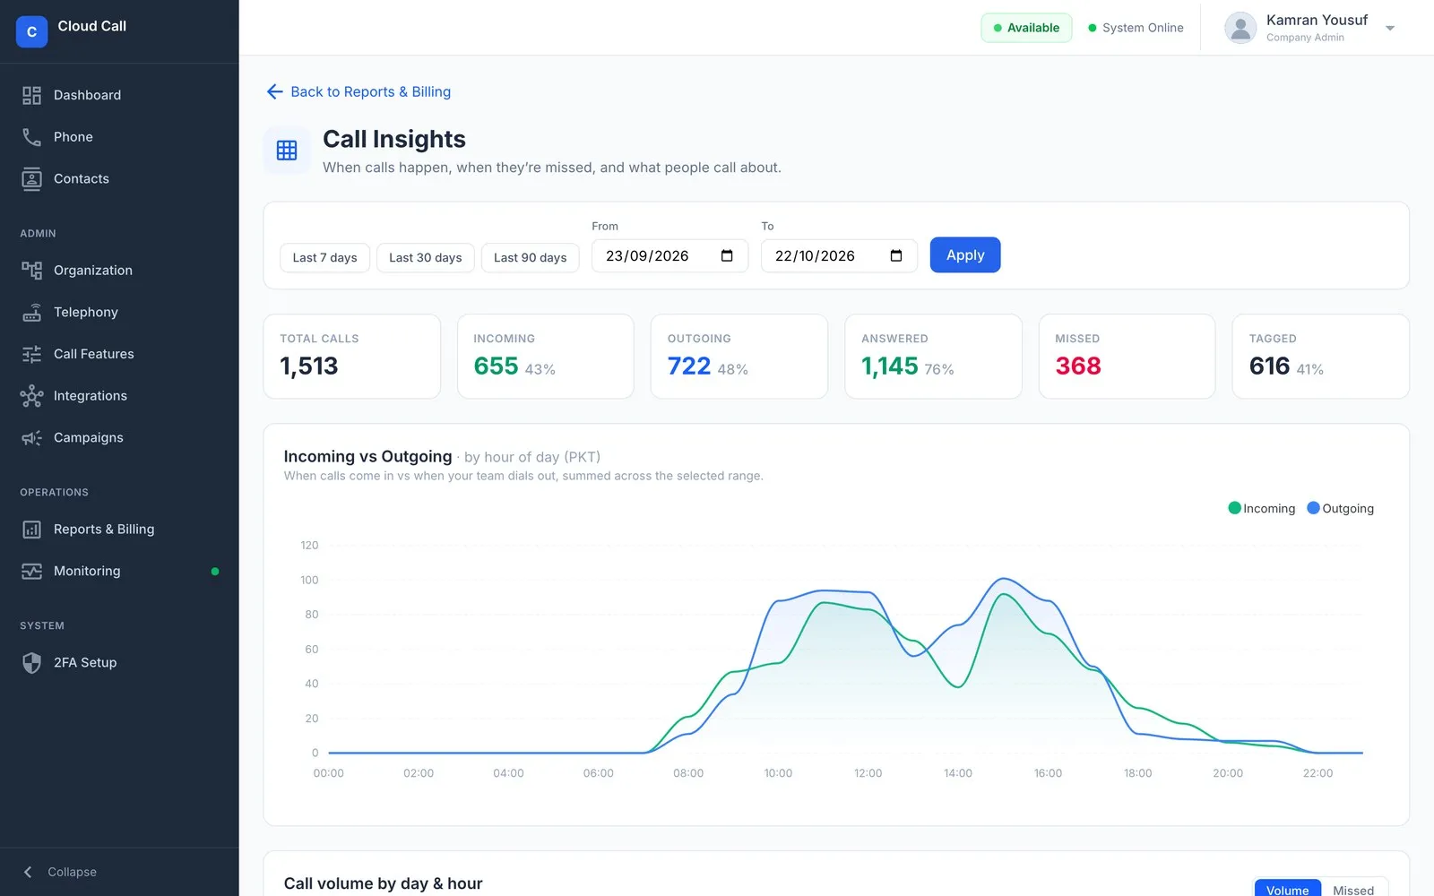Select the Last 7 days range
Viewport: 1434px width, 896px height.
click(324, 257)
